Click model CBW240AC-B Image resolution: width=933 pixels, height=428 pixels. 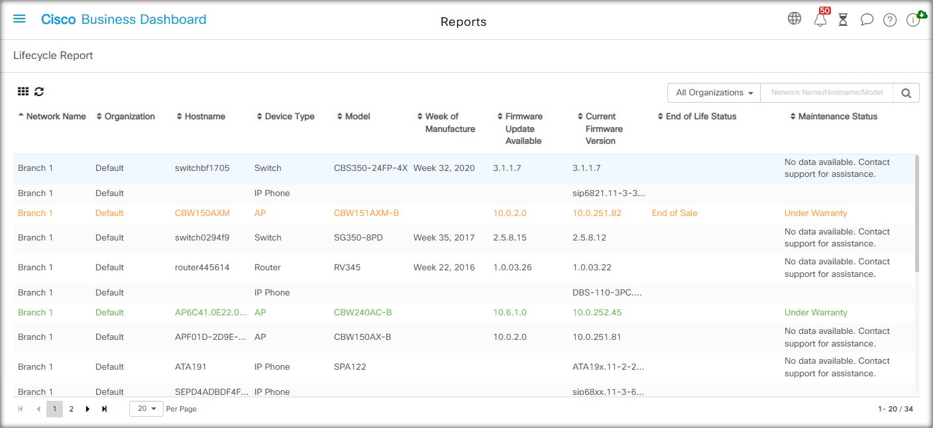tap(363, 313)
